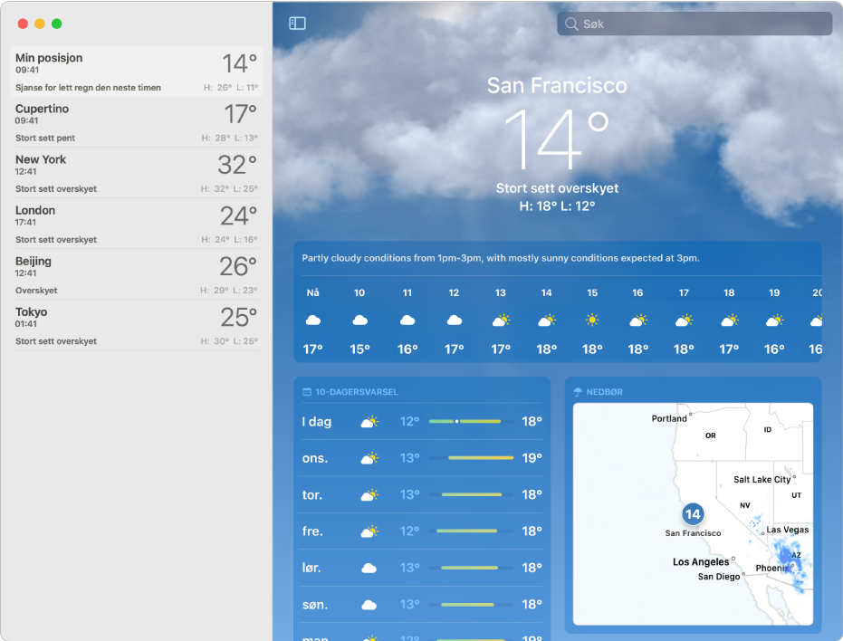Click the 'tor.' day label in forecast
Screen dimensions: 843x641
(x=312, y=494)
